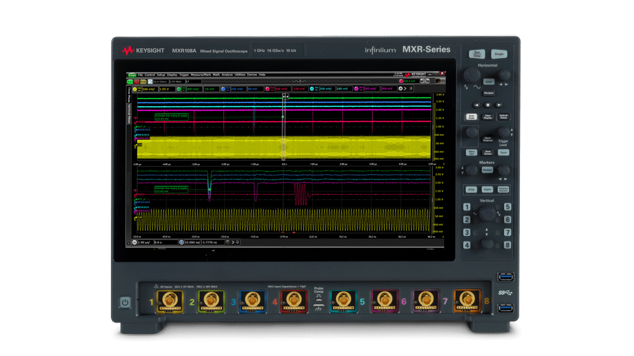Select vertical channel 2 key
Viewport: 634px width, 356px height.
click(467, 219)
